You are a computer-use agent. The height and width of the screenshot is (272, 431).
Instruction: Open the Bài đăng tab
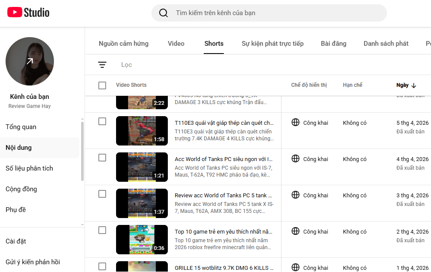click(x=333, y=44)
